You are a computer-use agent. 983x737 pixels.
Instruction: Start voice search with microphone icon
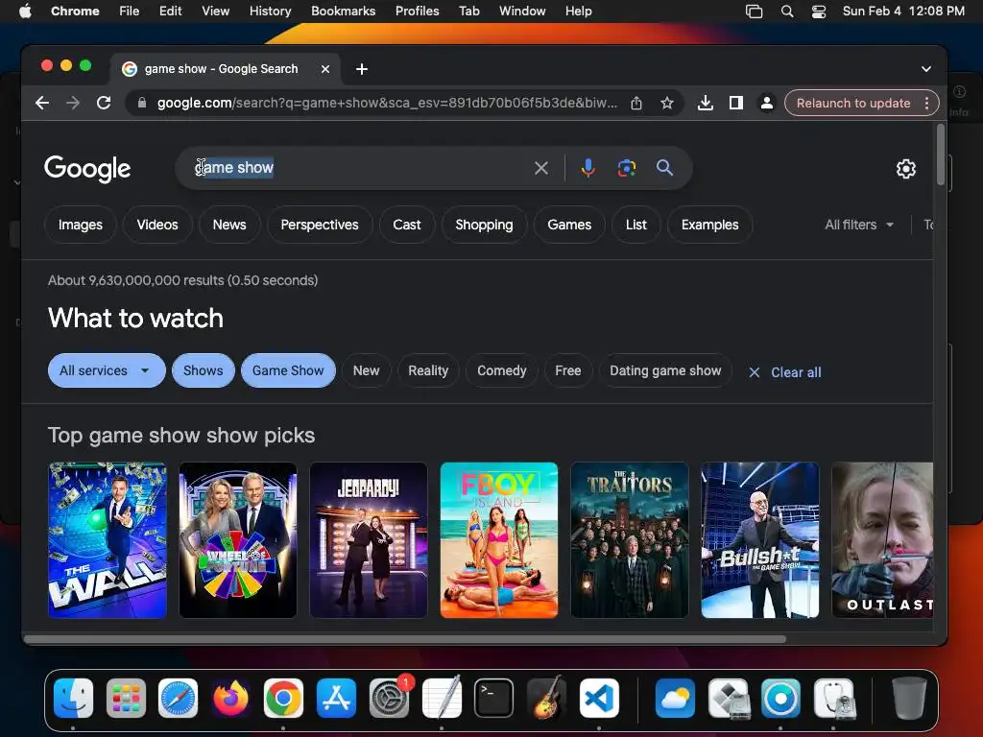pyautogui.click(x=588, y=168)
